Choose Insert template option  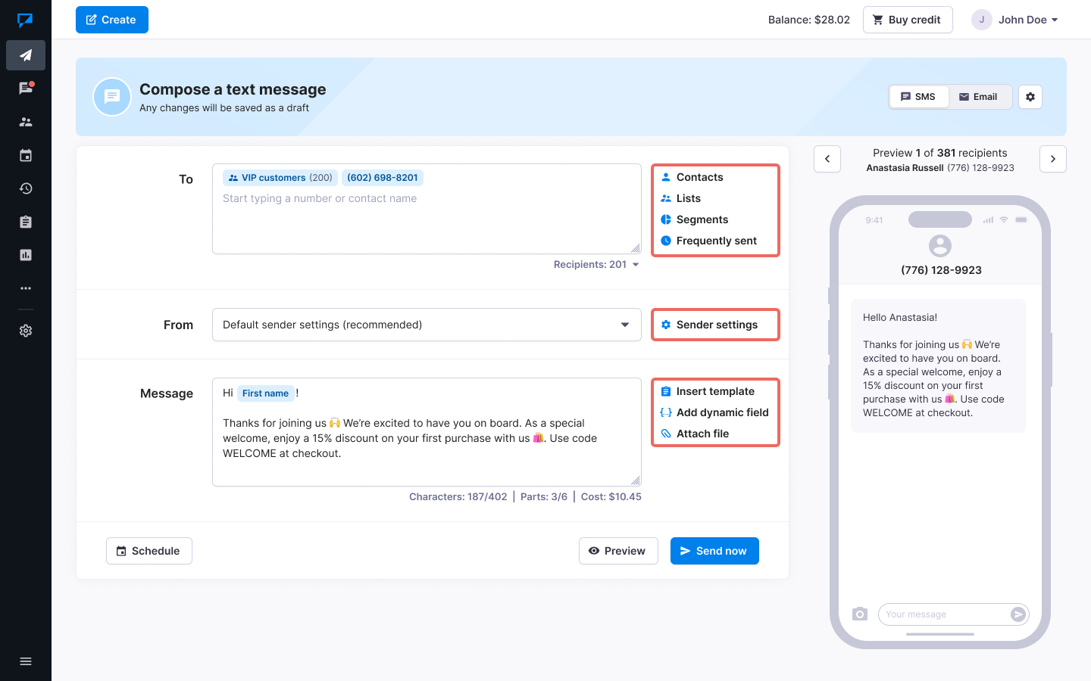click(714, 391)
